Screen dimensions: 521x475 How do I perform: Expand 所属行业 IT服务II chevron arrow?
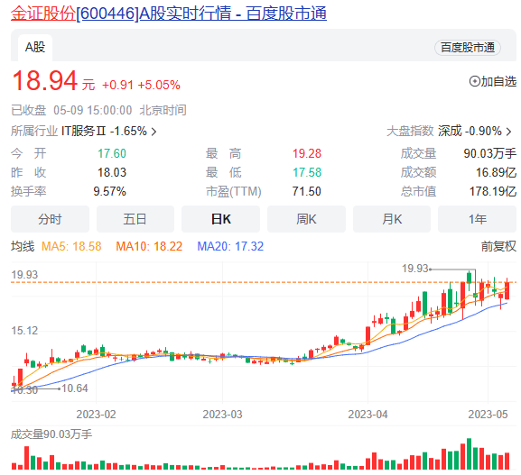click(x=154, y=132)
